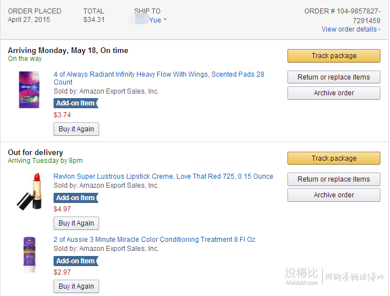
Task: Track package arriving Monday May 18
Action: [x=334, y=56]
